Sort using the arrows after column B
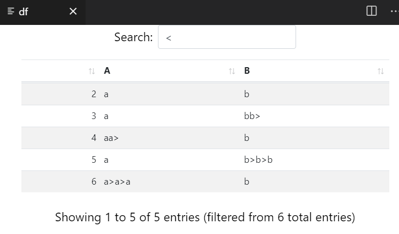This screenshot has width=399, height=234. click(380, 71)
